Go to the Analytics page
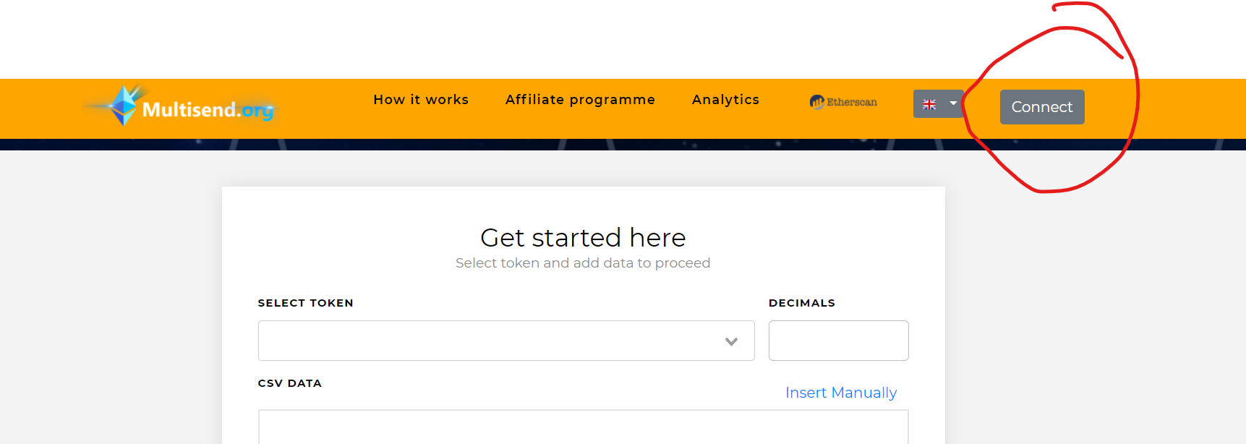Viewport: 1246px width, 444px height. coord(725,100)
